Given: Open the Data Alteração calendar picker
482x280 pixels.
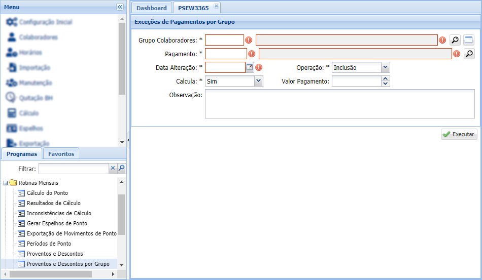Looking at the screenshot, I should [250, 67].
